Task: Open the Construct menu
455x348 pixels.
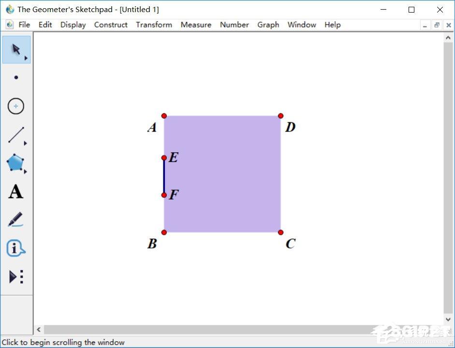Action: coord(111,25)
